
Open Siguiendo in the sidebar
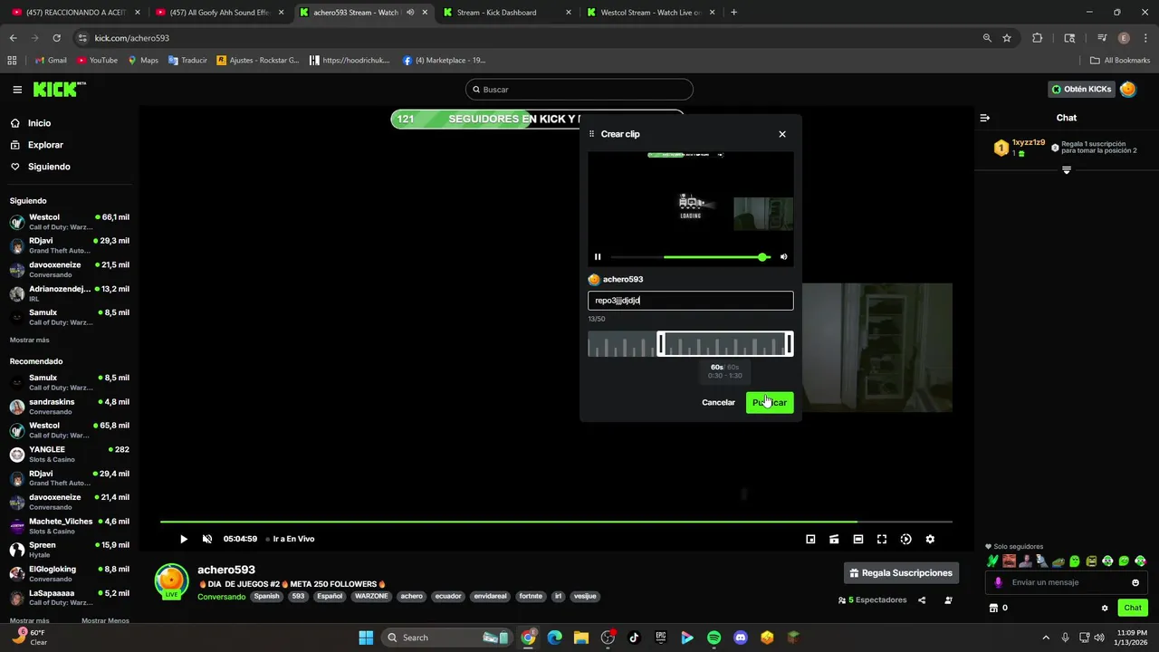[49, 167]
